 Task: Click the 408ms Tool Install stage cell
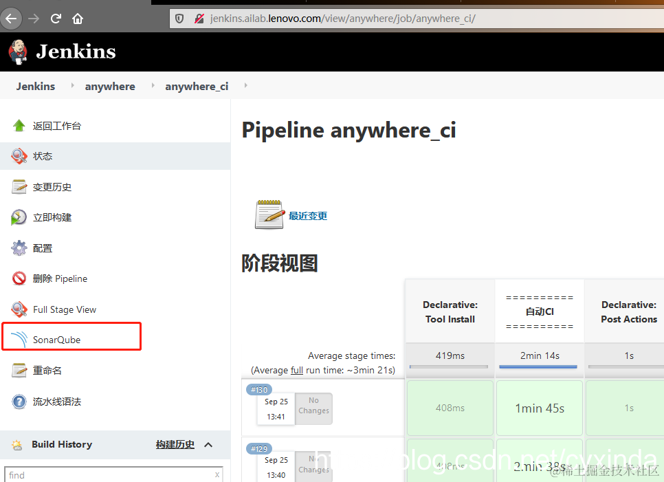coord(450,408)
